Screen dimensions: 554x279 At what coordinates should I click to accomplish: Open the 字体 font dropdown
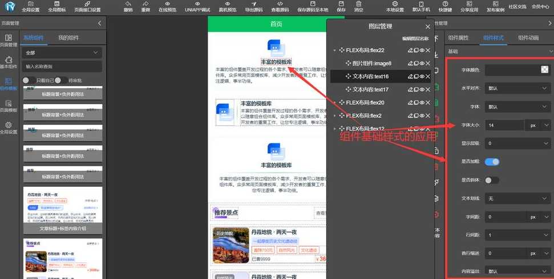coord(517,106)
